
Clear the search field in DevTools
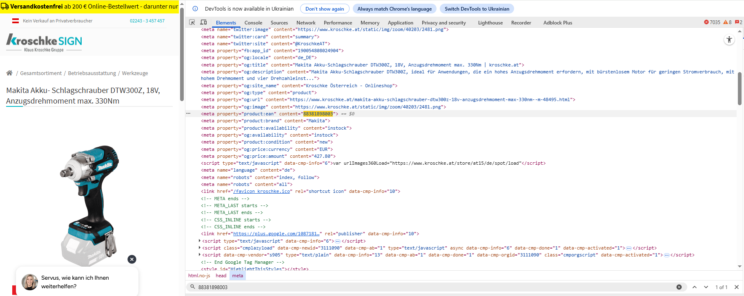tap(679, 287)
